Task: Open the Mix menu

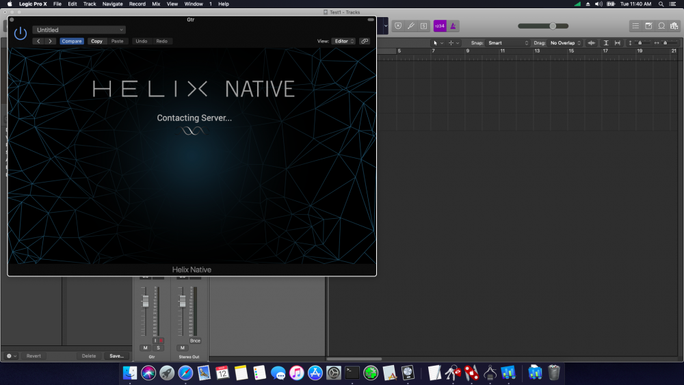Action: 156,4
